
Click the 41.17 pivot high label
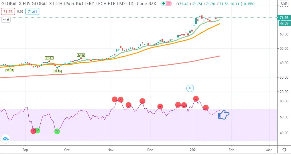pos(49,58)
